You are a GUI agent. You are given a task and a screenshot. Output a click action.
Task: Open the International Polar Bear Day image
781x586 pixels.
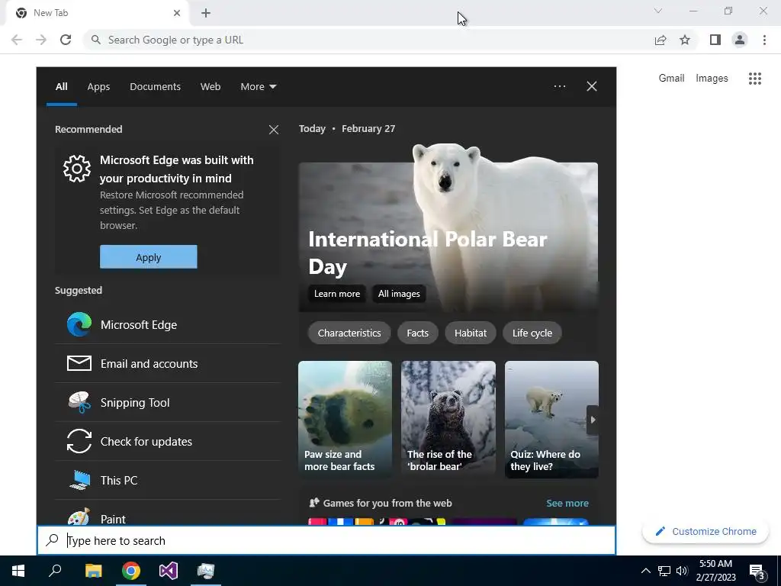448,227
